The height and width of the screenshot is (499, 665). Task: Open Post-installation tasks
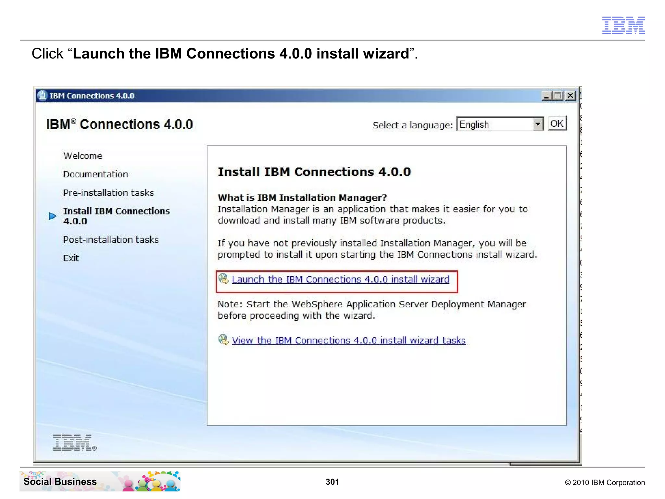click(111, 239)
